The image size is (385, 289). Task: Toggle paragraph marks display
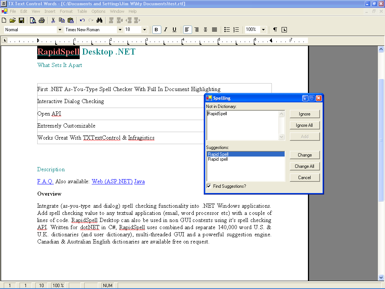click(x=276, y=29)
